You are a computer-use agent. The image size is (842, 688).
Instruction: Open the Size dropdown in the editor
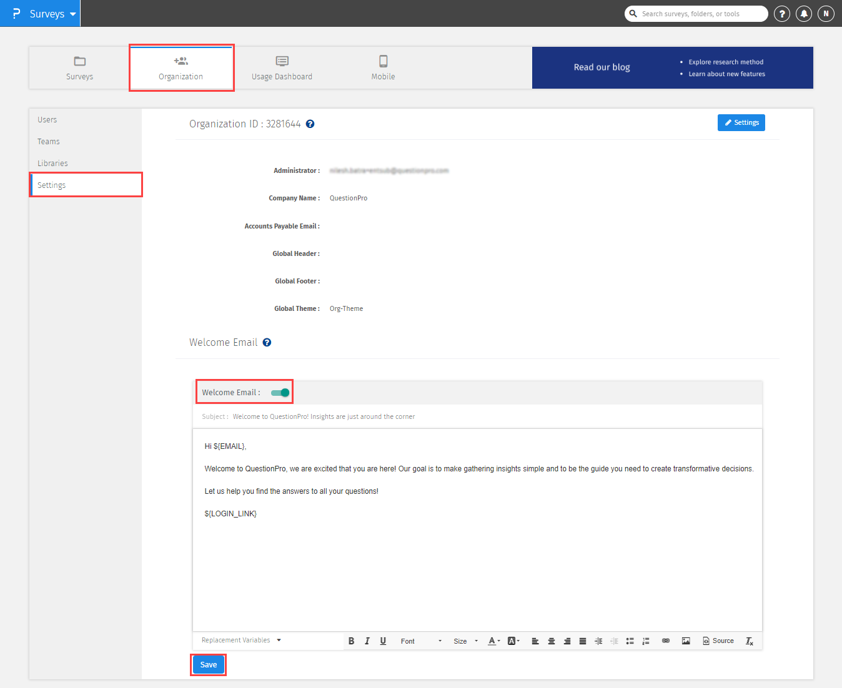(x=465, y=641)
